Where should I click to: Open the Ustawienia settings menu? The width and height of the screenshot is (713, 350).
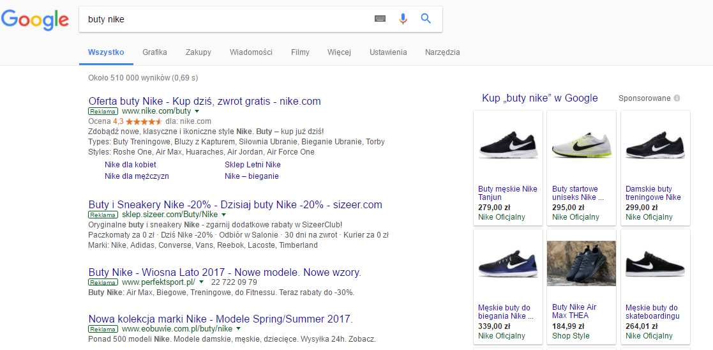pos(387,52)
